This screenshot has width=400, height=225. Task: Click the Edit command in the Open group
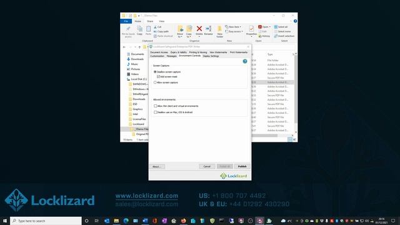(262, 31)
